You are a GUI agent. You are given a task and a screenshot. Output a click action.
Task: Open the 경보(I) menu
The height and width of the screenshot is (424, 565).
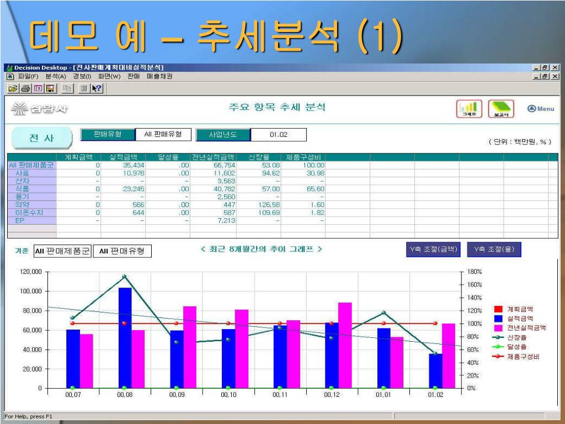pos(82,76)
